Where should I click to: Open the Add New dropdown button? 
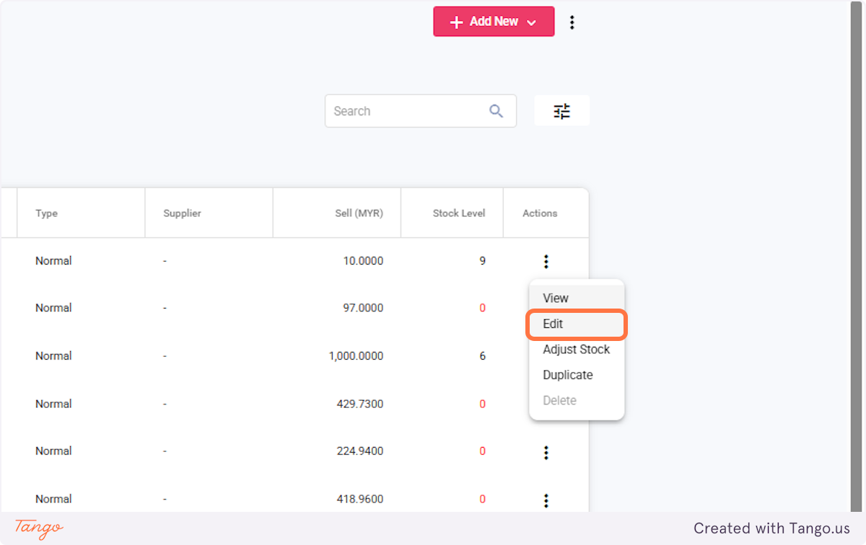[494, 22]
